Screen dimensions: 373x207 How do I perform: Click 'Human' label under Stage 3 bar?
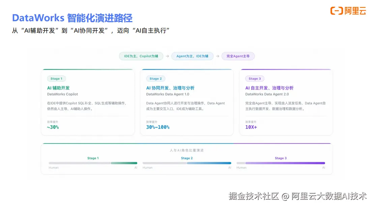pos(241,168)
